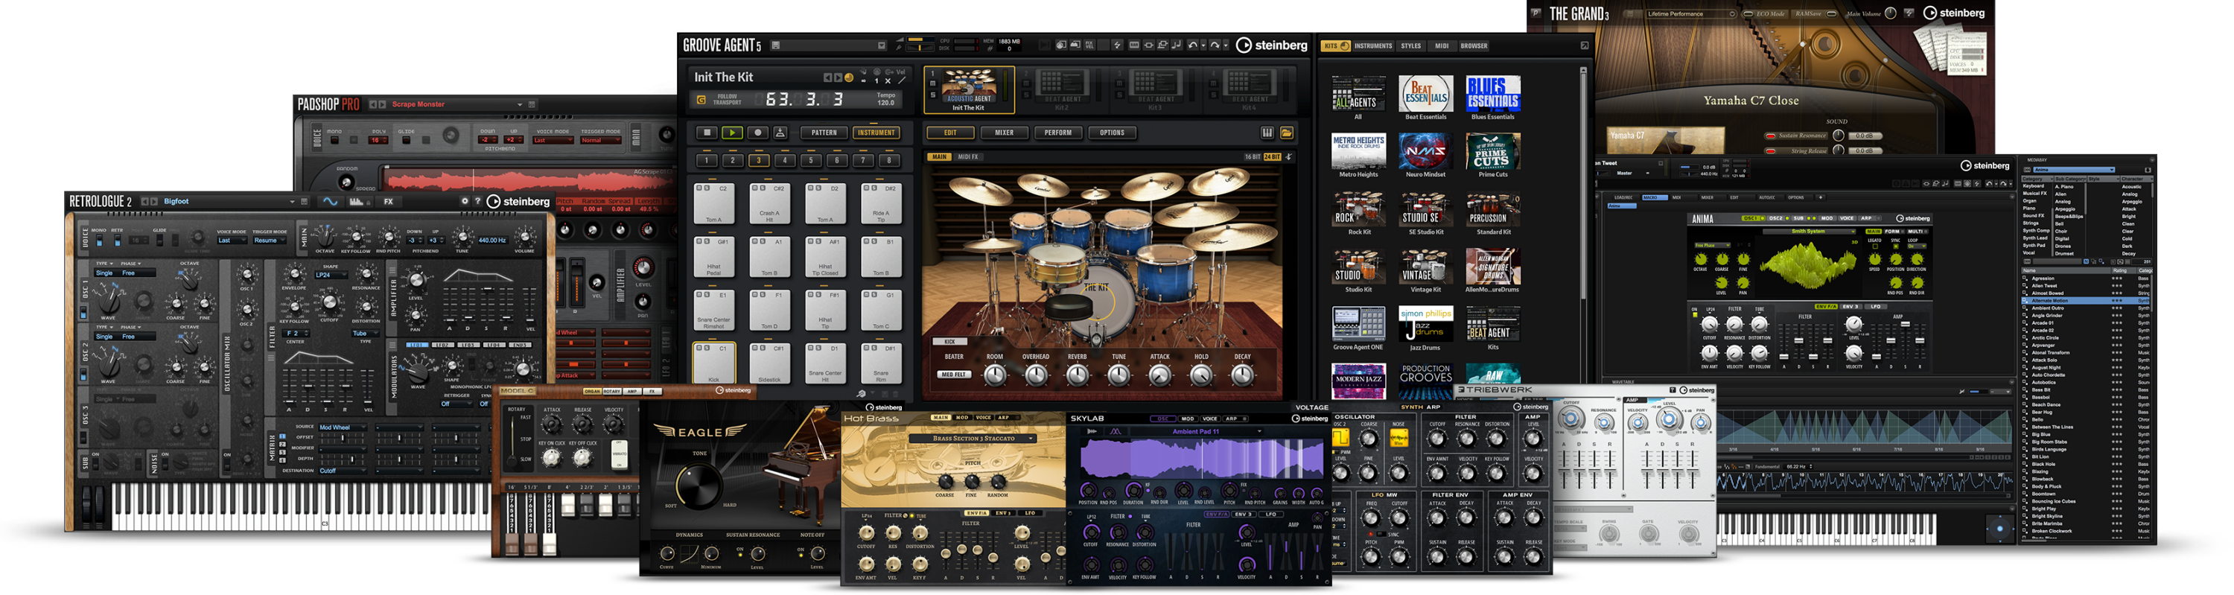
Task: Click the redo arrow in Groove Agent toolbar
Action: (x=1214, y=45)
